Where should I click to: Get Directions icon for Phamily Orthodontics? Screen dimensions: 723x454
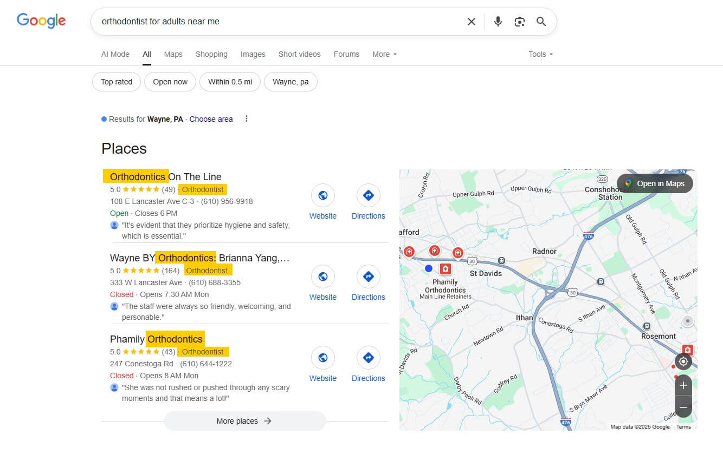369,358
